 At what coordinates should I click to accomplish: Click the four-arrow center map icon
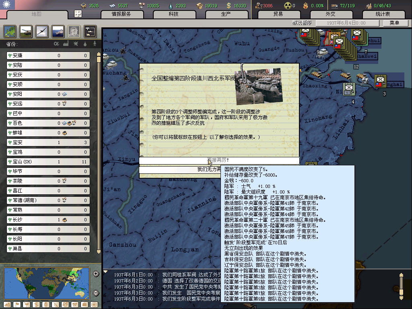78,14
